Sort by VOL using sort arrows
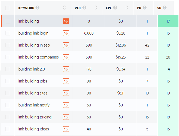The image size is (179, 136). pyautogui.click(x=96, y=8)
